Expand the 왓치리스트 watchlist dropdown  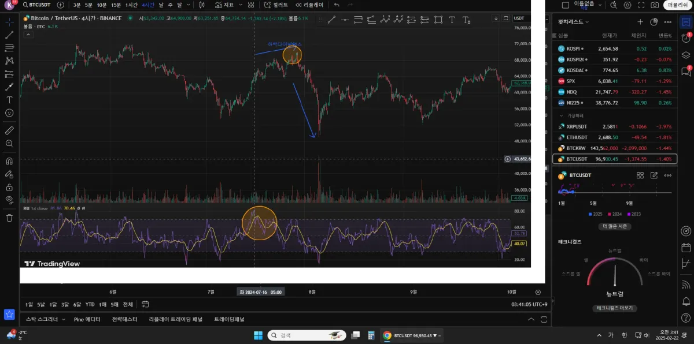(x=574, y=22)
